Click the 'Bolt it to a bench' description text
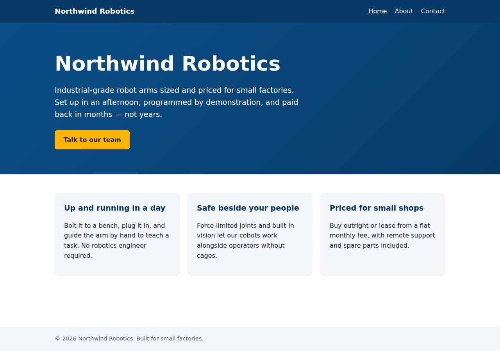Viewport: 500px width, 351px height. (x=117, y=241)
